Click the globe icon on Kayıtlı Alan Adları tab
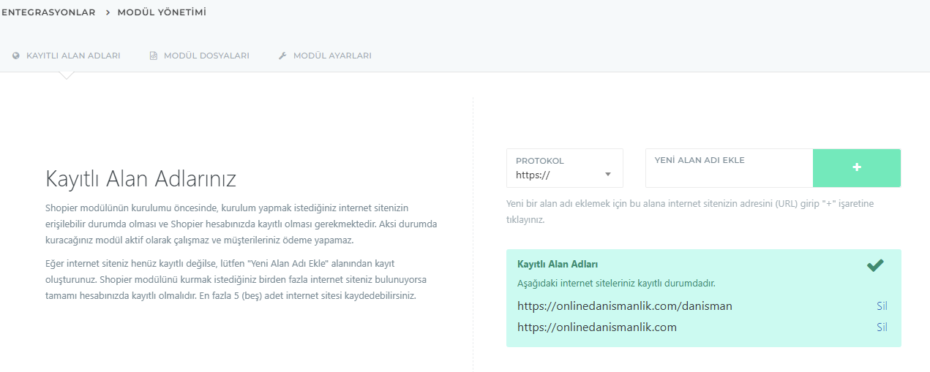The image size is (930, 372). click(16, 56)
